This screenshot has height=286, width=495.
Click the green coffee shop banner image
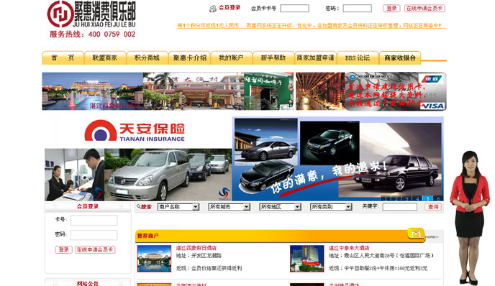click(268, 91)
